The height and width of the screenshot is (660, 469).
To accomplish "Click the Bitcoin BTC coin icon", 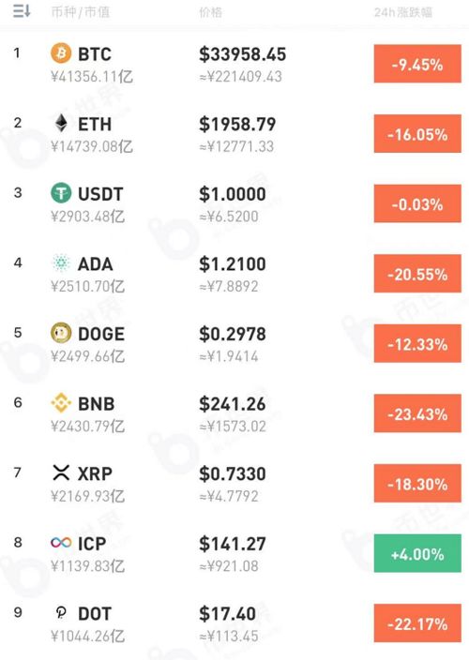I will pos(61,53).
